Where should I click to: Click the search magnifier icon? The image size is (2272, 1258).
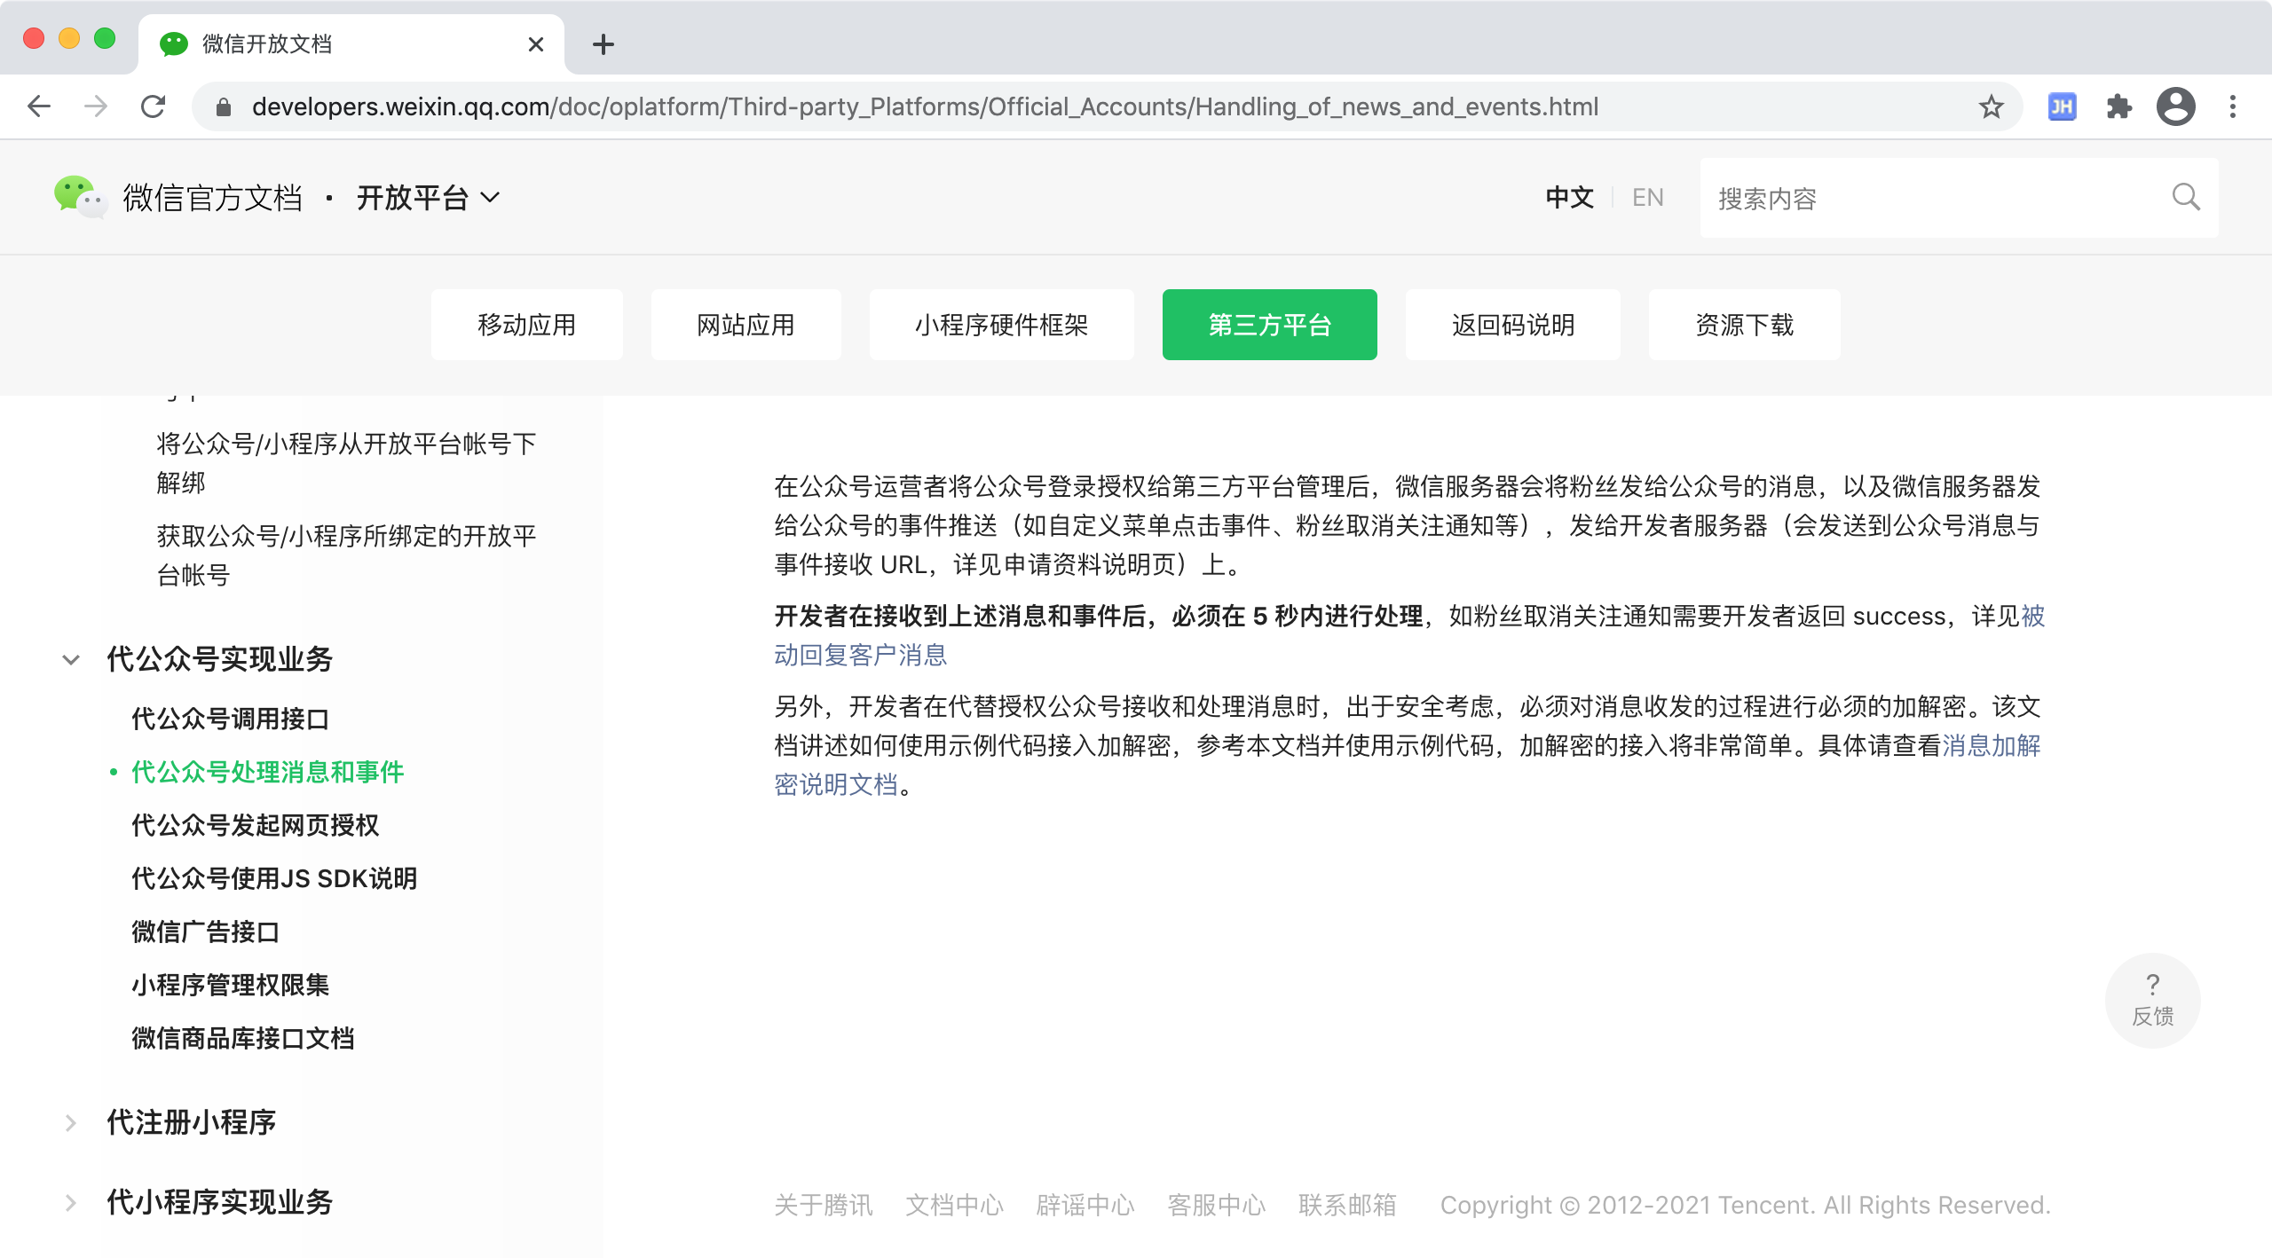[2185, 197]
